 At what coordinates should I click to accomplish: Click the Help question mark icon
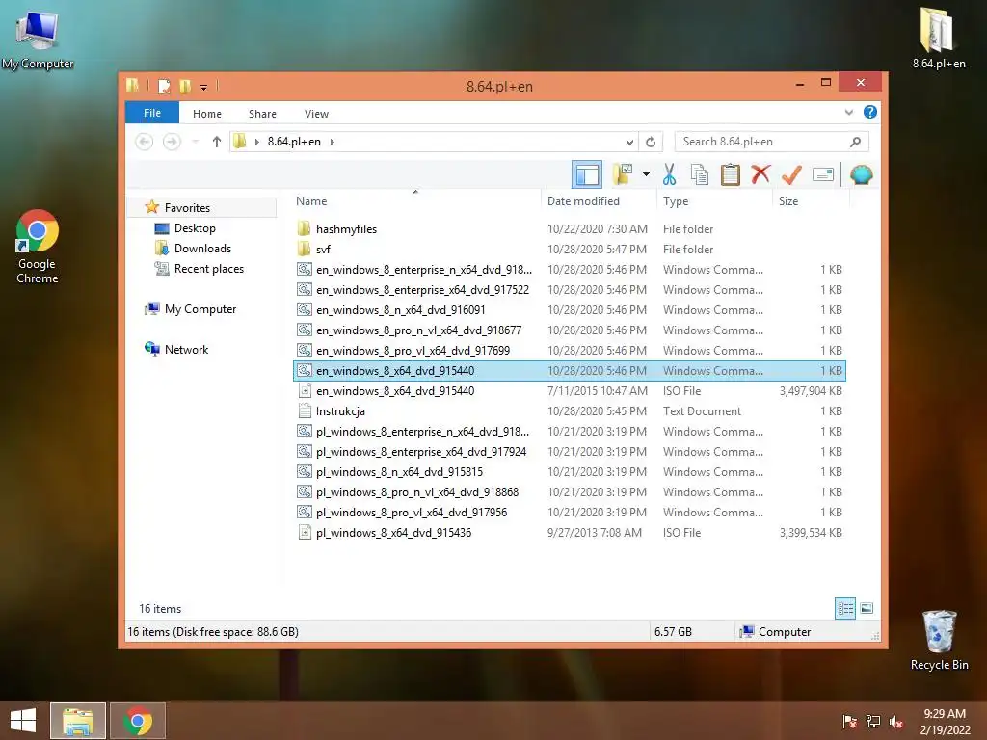(870, 112)
